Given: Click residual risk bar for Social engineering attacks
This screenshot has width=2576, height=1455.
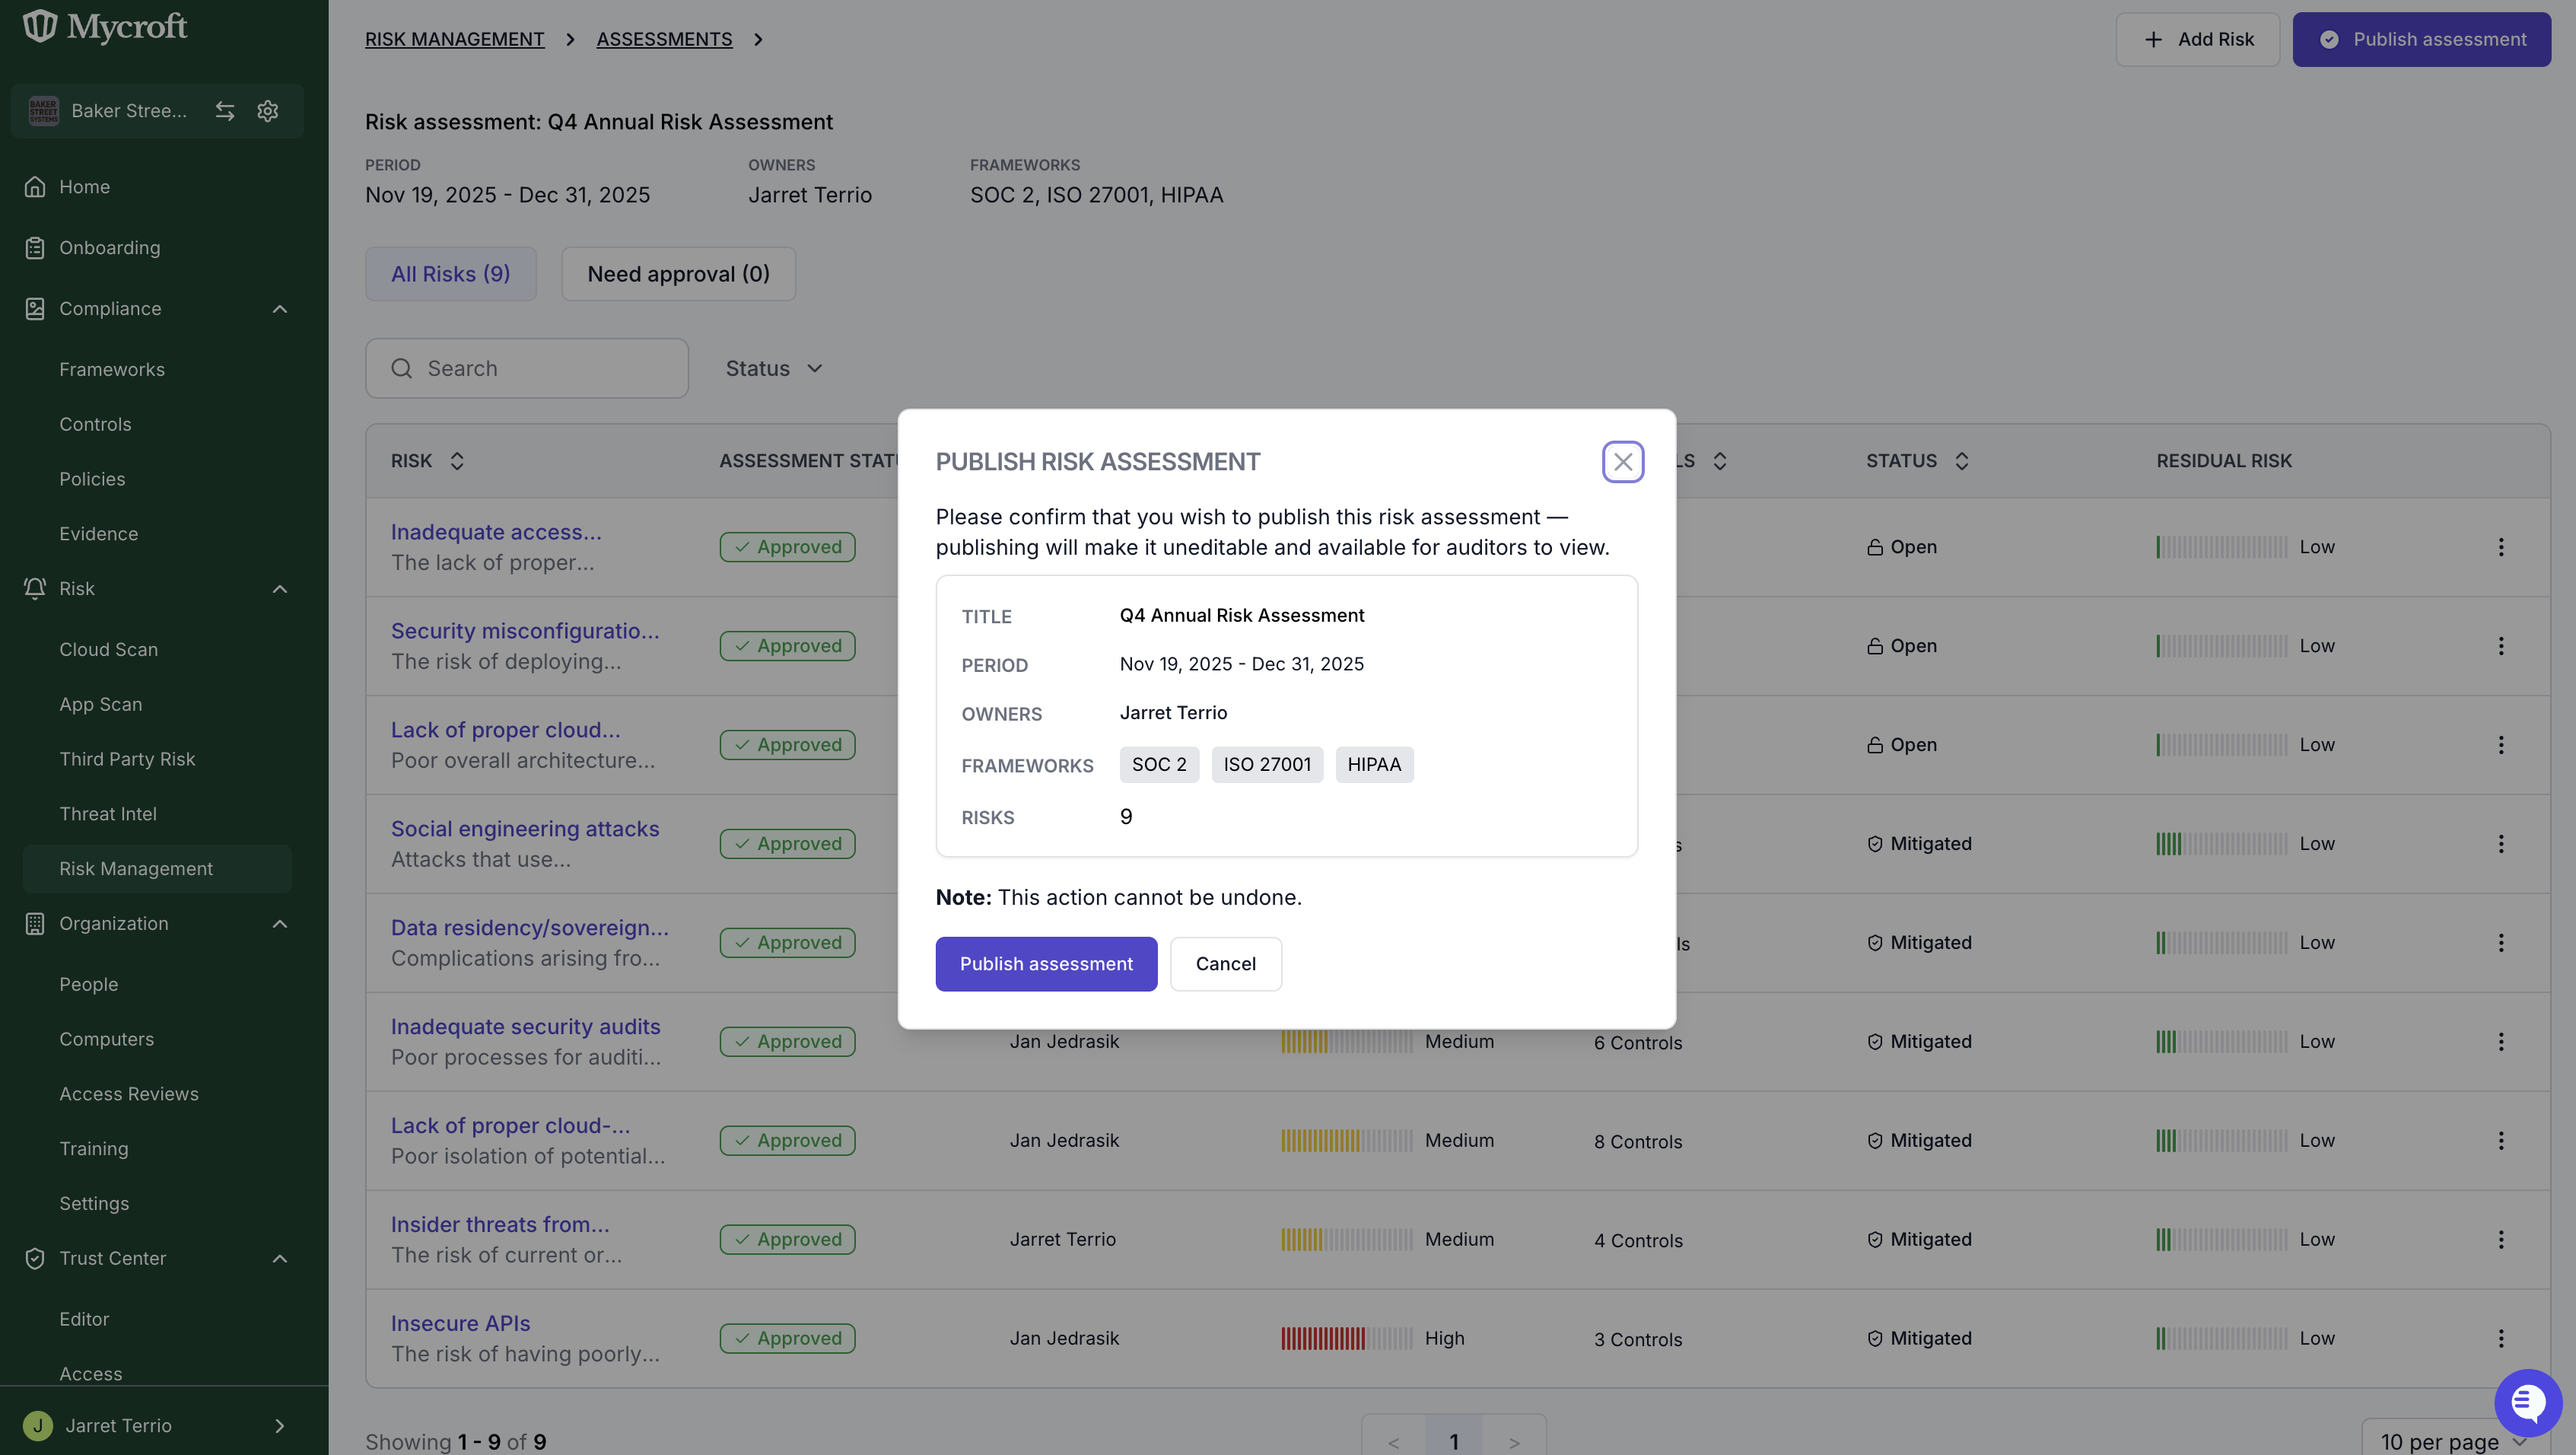Looking at the screenshot, I should click(x=2221, y=844).
